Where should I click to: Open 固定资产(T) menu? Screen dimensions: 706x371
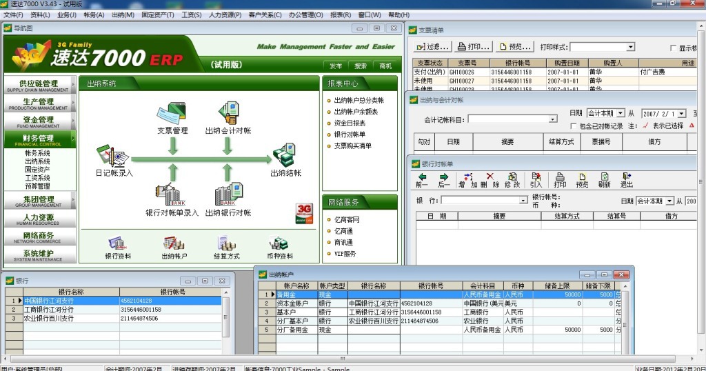tap(158, 15)
